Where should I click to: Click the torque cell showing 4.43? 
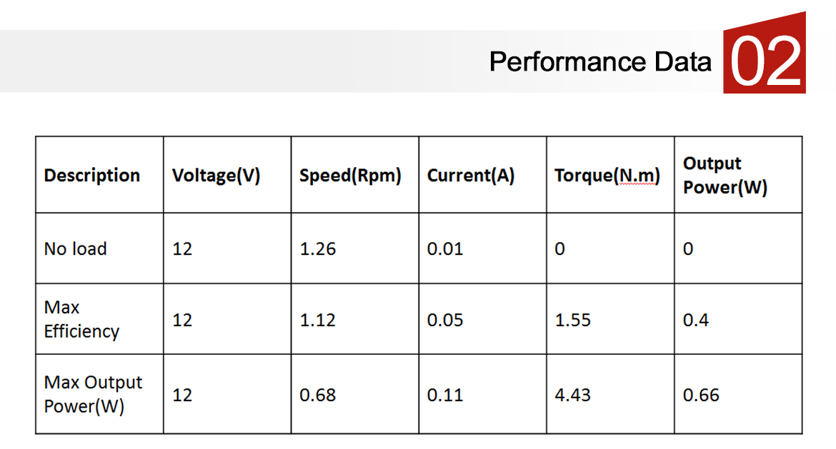click(x=573, y=395)
